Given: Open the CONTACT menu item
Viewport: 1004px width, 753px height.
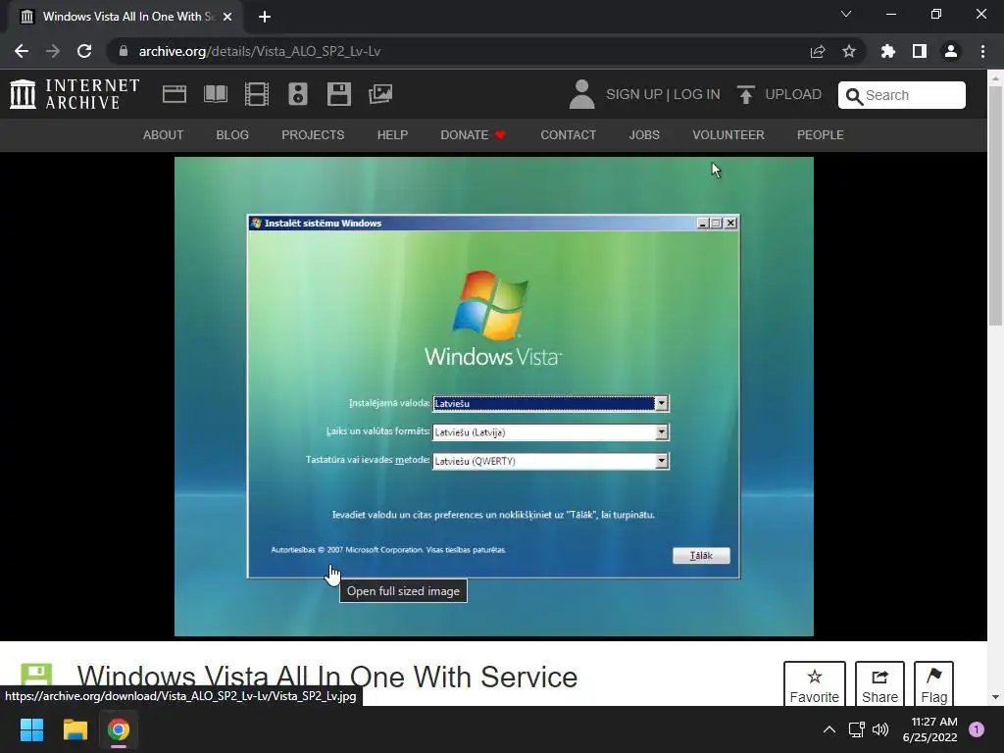Looking at the screenshot, I should point(568,135).
